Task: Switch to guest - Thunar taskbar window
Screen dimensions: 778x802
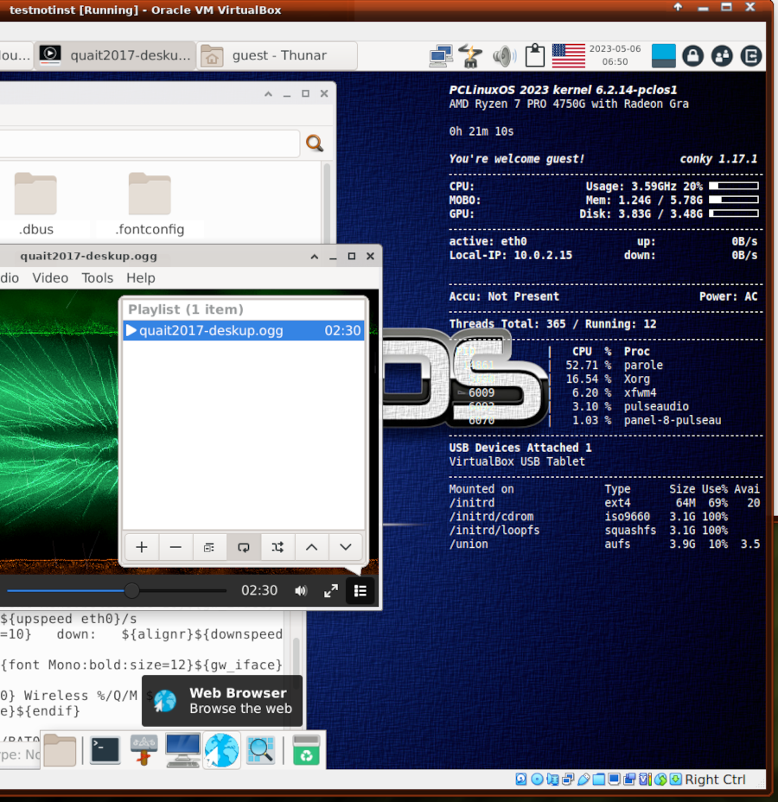Action: click(x=277, y=55)
